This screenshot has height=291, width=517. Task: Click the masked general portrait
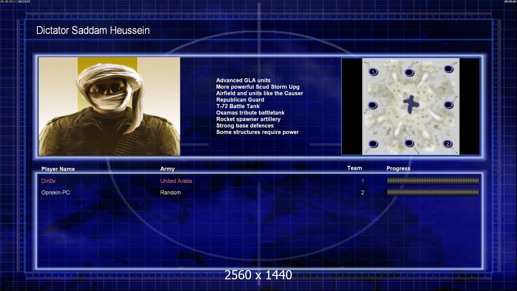tap(109, 106)
